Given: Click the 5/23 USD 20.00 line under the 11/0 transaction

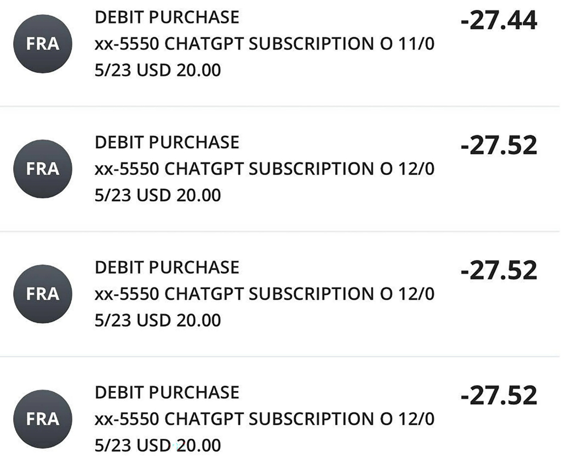Looking at the screenshot, I should [x=158, y=70].
